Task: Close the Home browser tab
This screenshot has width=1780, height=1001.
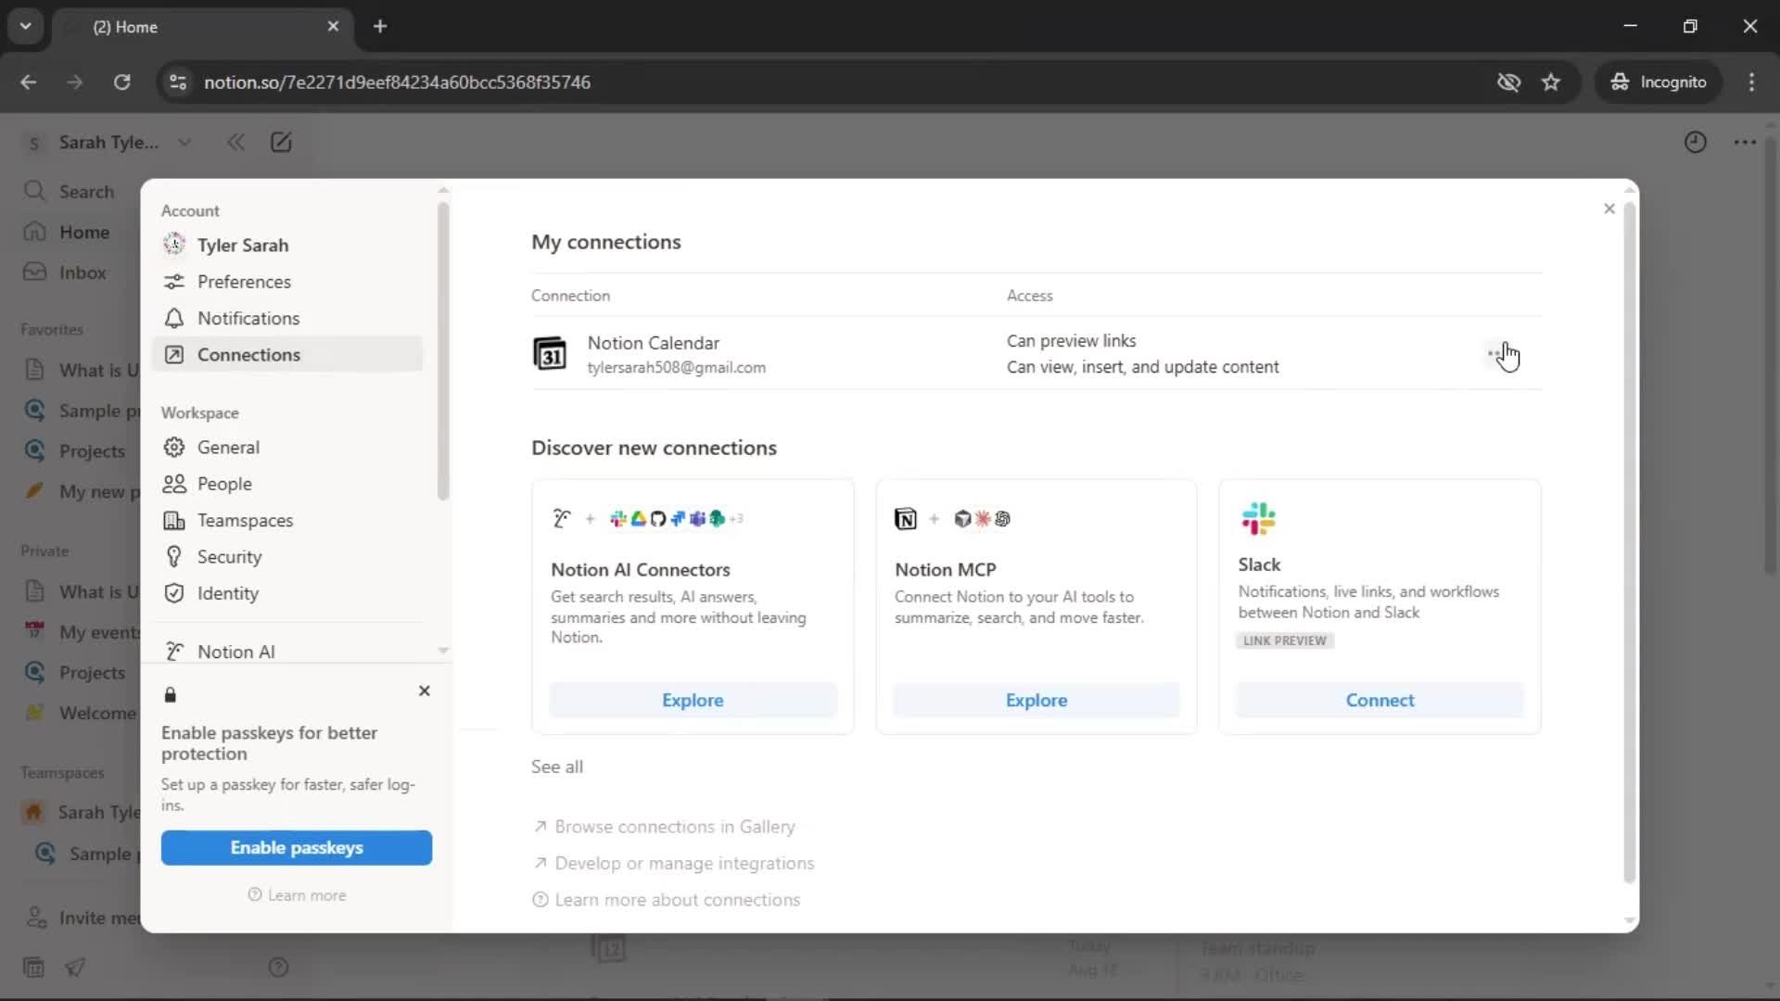Action: click(x=333, y=27)
